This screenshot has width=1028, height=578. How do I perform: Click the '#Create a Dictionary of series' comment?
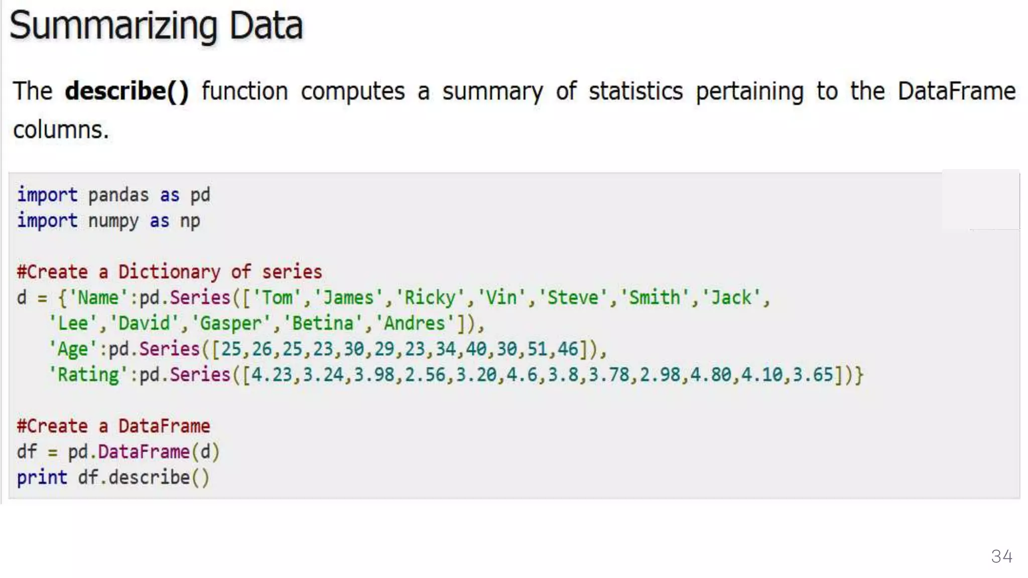(x=169, y=272)
